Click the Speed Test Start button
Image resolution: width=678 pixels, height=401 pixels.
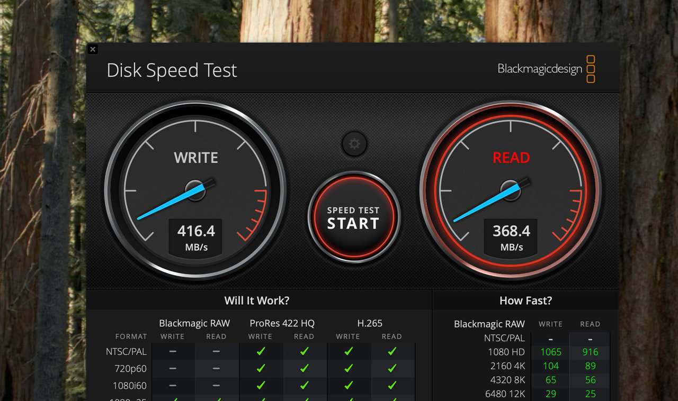pyautogui.click(x=353, y=217)
